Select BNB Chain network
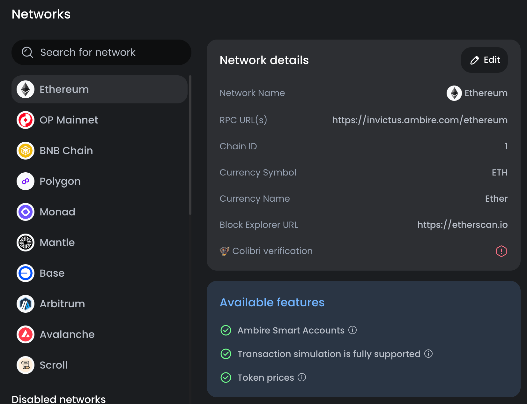This screenshot has height=404, width=527. [x=100, y=151]
